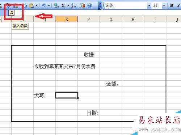181x135 pixels.
Task: Click the Paste clipboard icon
Action: (x=32, y=5)
